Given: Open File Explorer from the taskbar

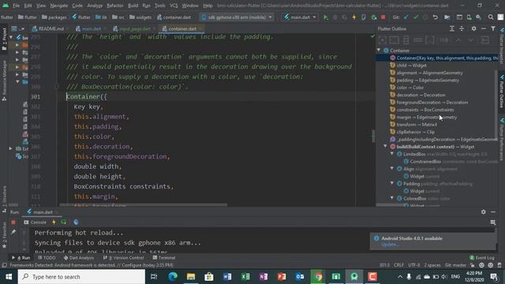Looking at the screenshot, I should point(191,277).
